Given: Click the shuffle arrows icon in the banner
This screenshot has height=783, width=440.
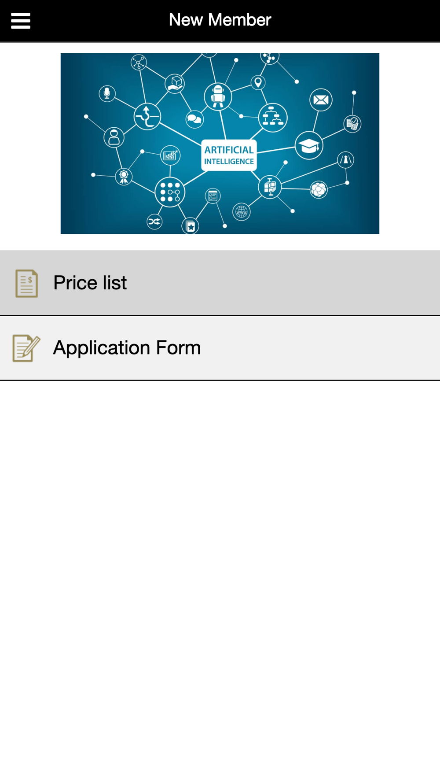Looking at the screenshot, I should (x=154, y=222).
